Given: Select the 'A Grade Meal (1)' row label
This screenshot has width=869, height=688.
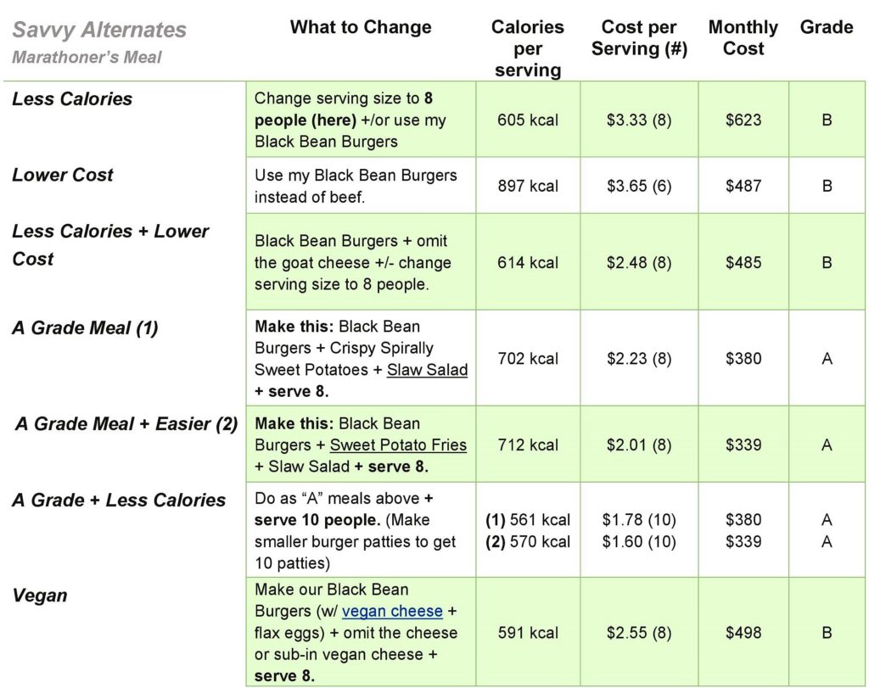Looking at the screenshot, I should click(x=85, y=327).
